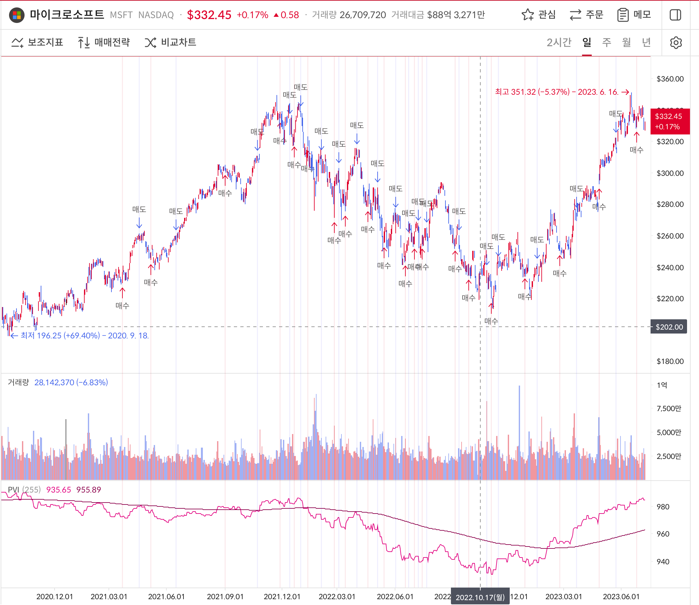Click the $360.00 price axis label

point(670,79)
